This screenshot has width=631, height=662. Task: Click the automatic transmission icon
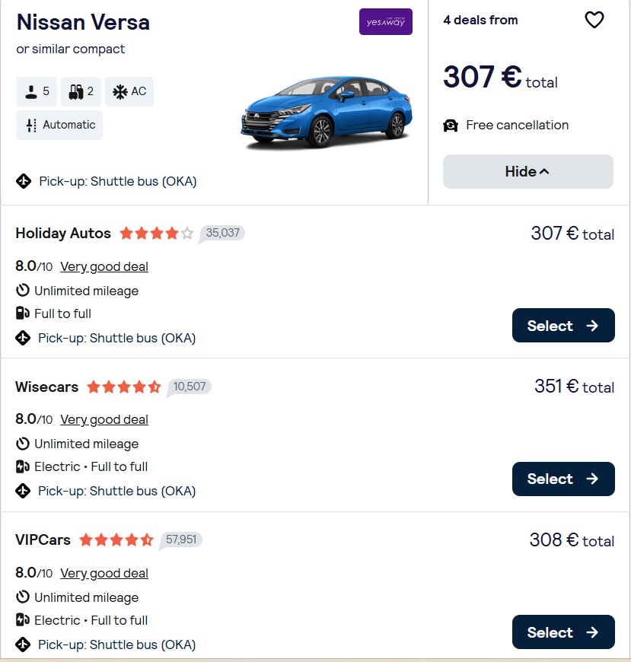(x=30, y=125)
